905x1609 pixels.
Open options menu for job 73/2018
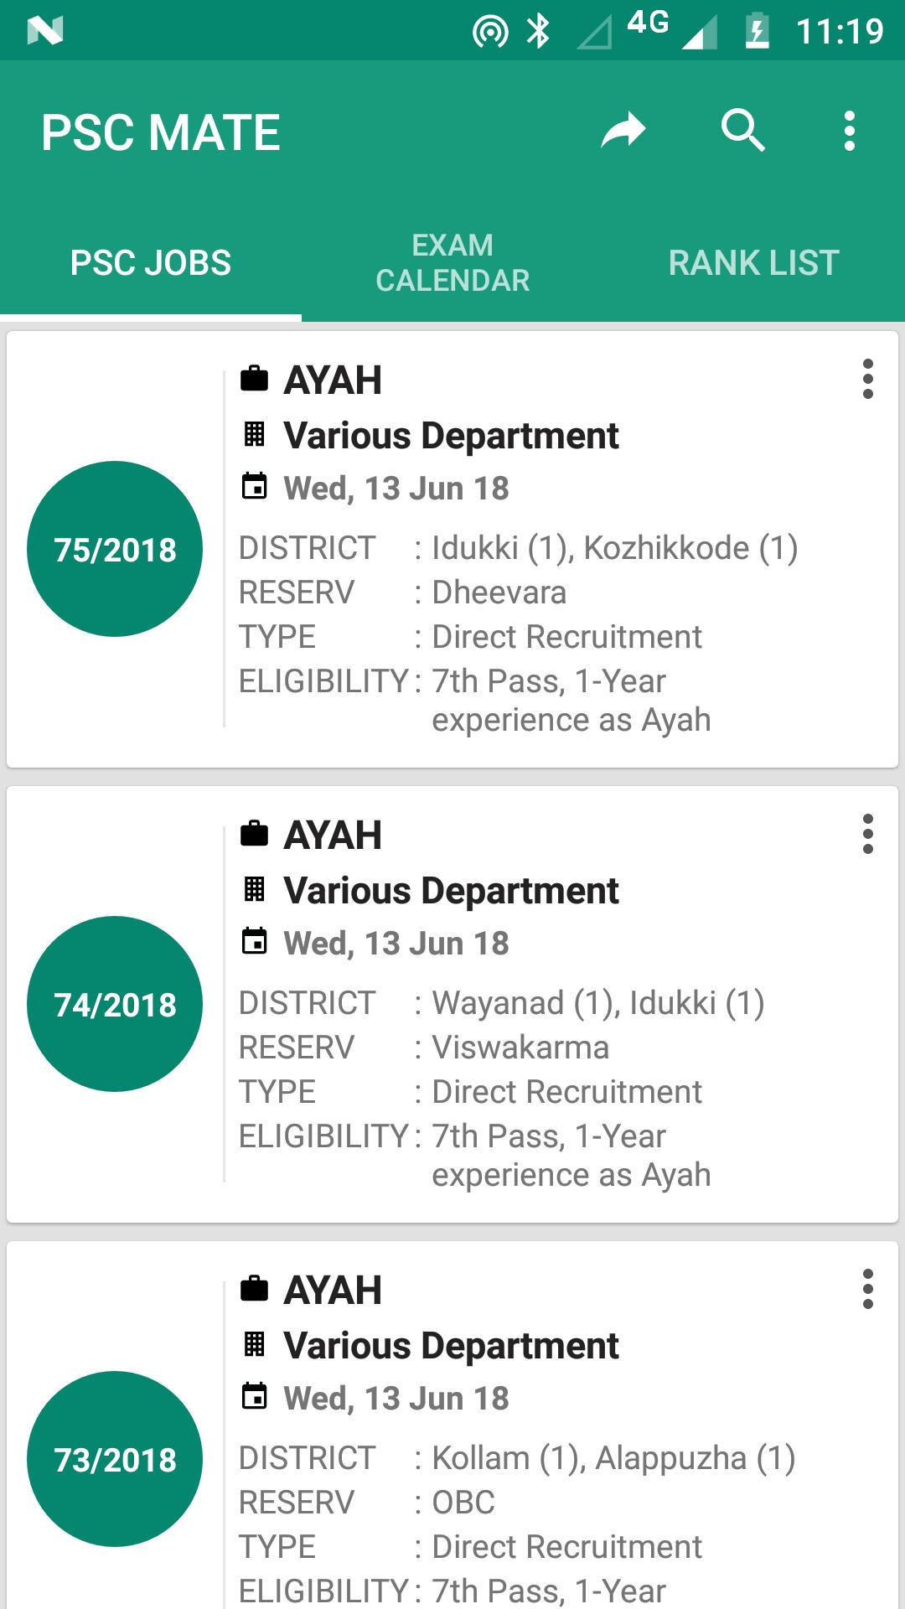pos(868,1290)
